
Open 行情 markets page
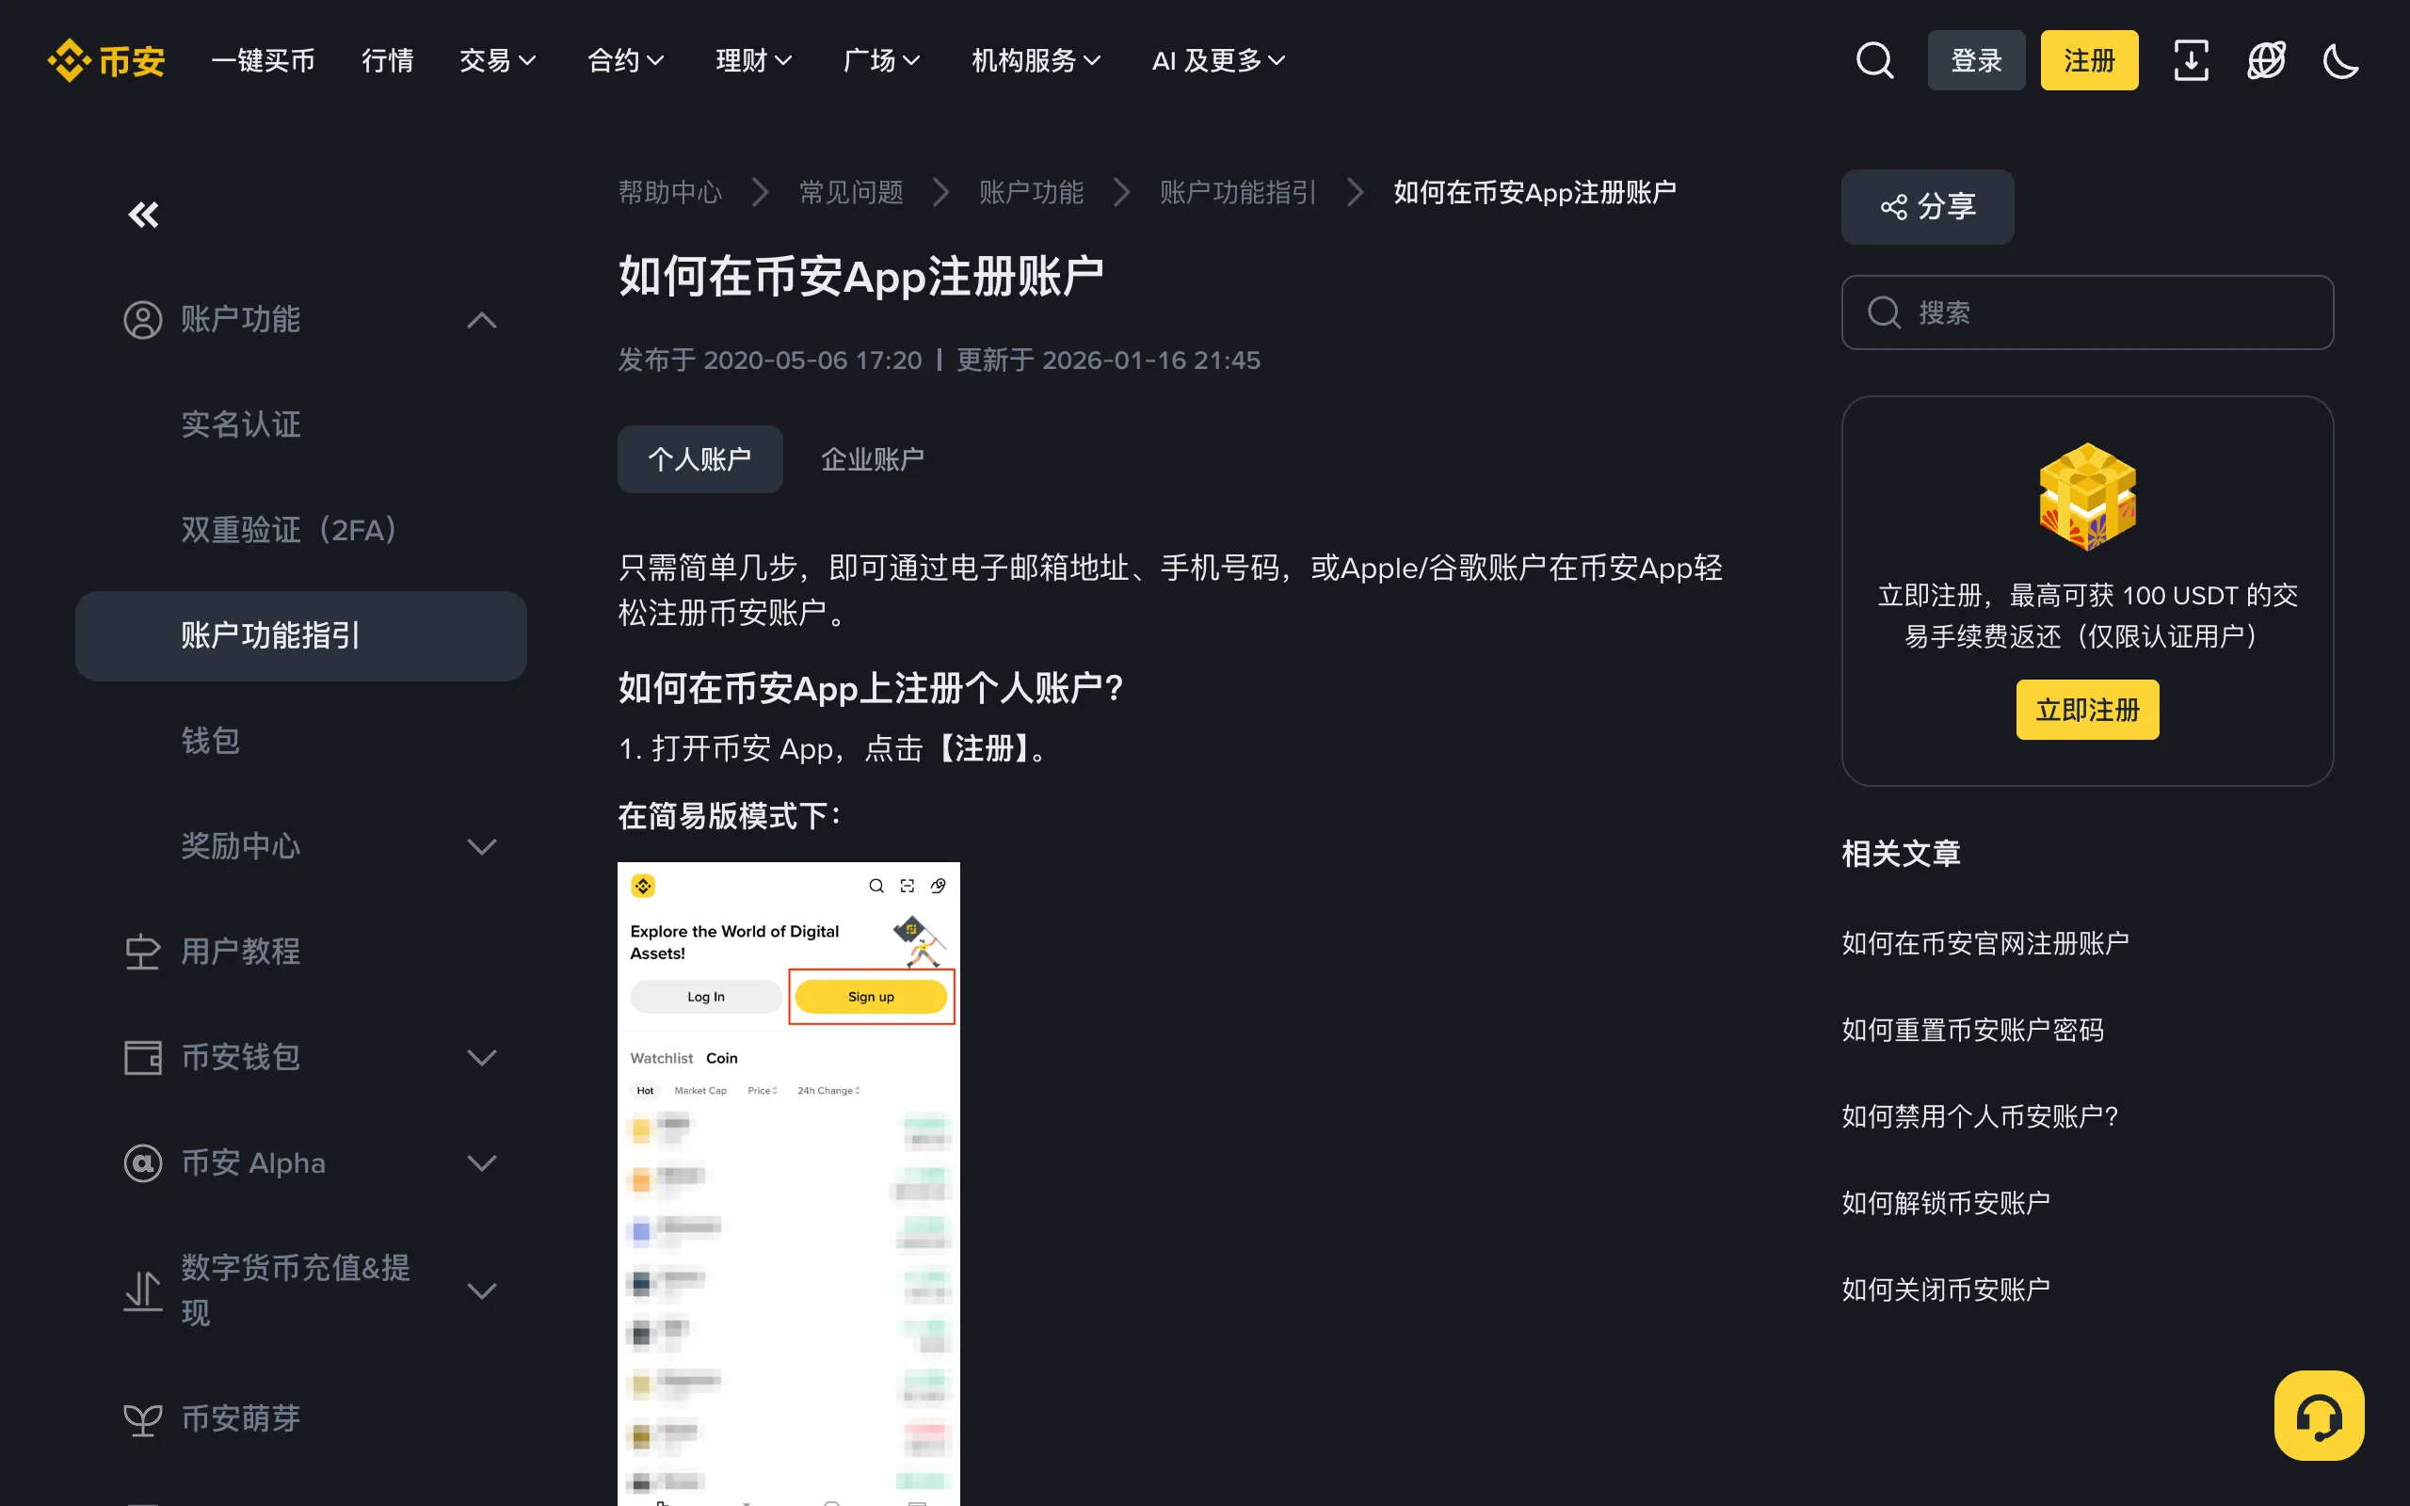(x=388, y=61)
